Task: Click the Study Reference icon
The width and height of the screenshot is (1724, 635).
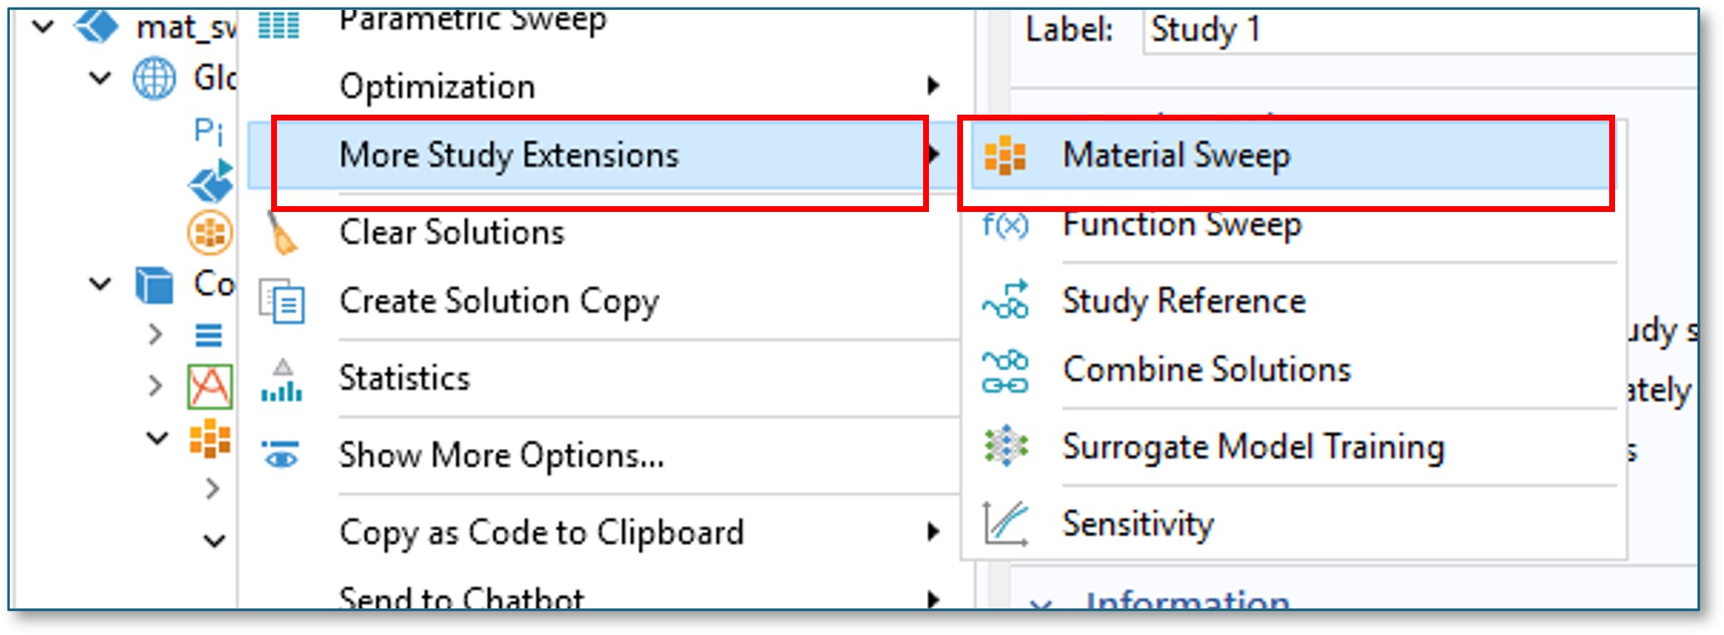Action: 1005,301
